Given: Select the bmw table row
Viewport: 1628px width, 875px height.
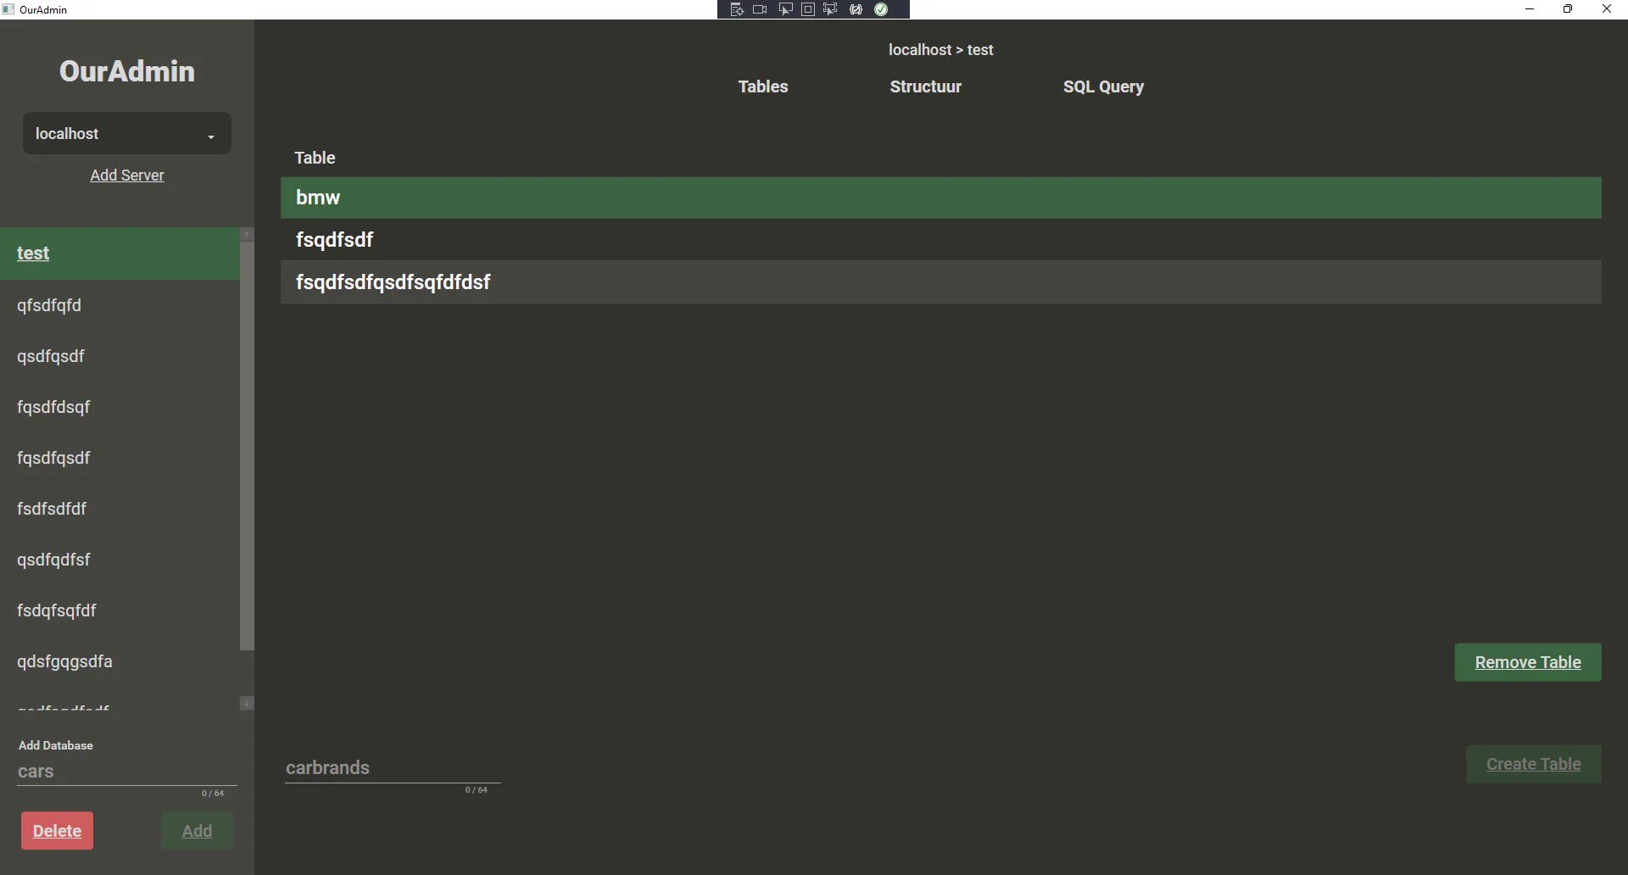Looking at the screenshot, I should (940, 198).
